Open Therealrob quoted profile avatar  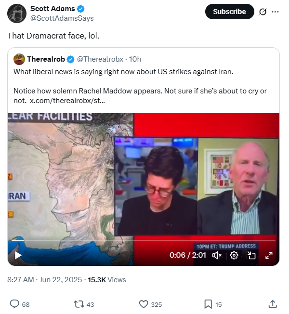pos(19,59)
